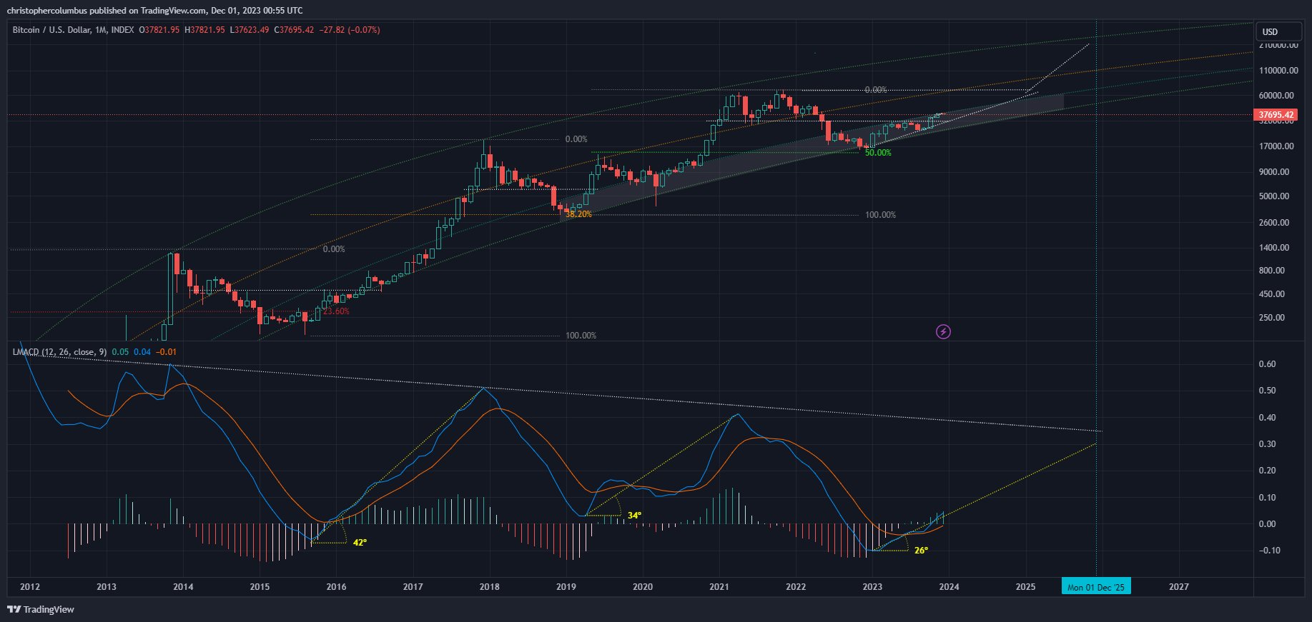Click 2027 on the time axis
1312x622 pixels.
(1178, 587)
